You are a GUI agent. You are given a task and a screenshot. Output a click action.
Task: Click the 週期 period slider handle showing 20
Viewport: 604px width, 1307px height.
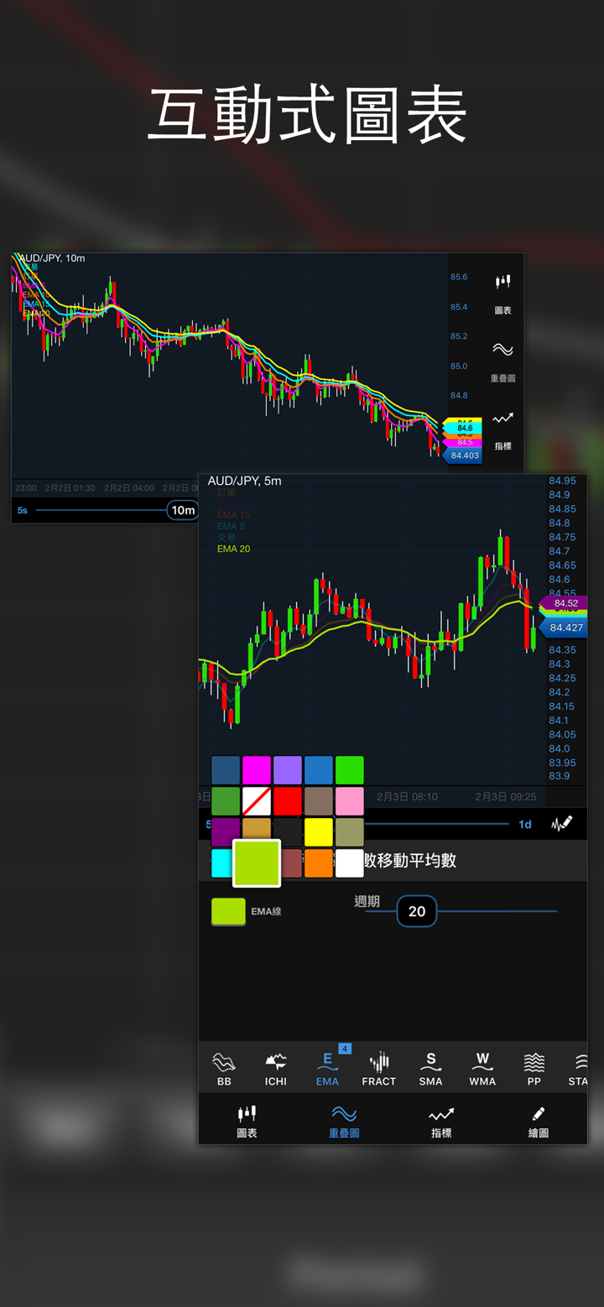(417, 911)
